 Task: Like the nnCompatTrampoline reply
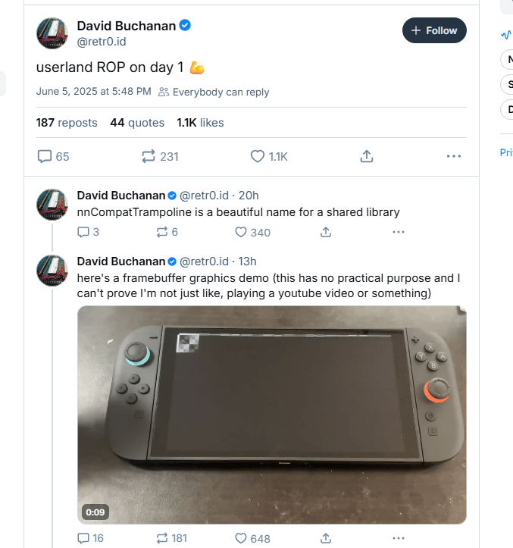pyautogui.click(x=242, y=232)
